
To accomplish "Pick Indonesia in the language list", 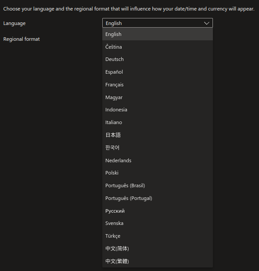I will click(158, 110).
